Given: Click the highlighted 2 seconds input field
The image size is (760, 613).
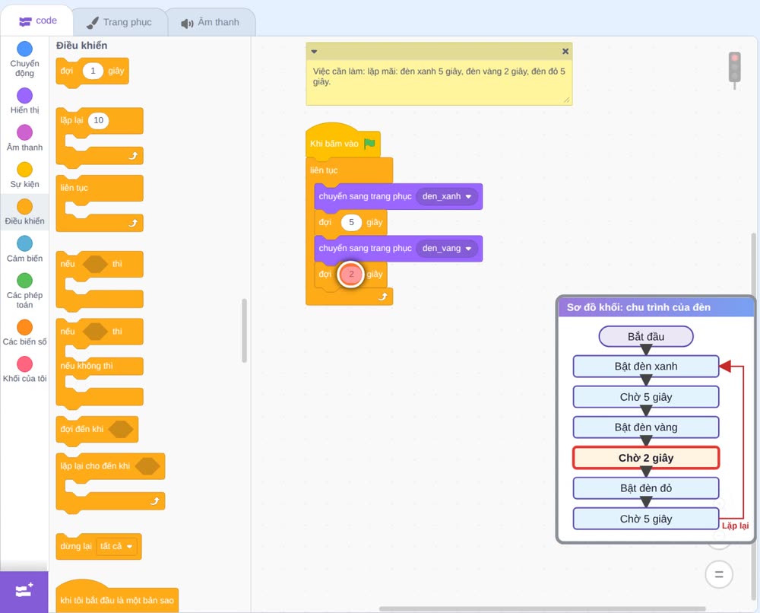Looking at the screenshot, I should [351, 274].
